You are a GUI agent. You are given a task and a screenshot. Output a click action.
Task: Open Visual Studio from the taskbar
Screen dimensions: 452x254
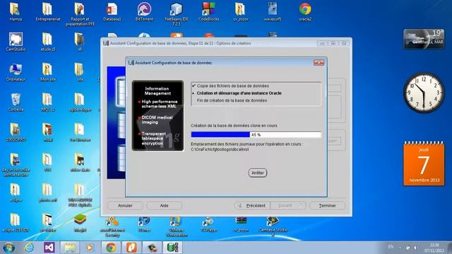pos(49,248)
